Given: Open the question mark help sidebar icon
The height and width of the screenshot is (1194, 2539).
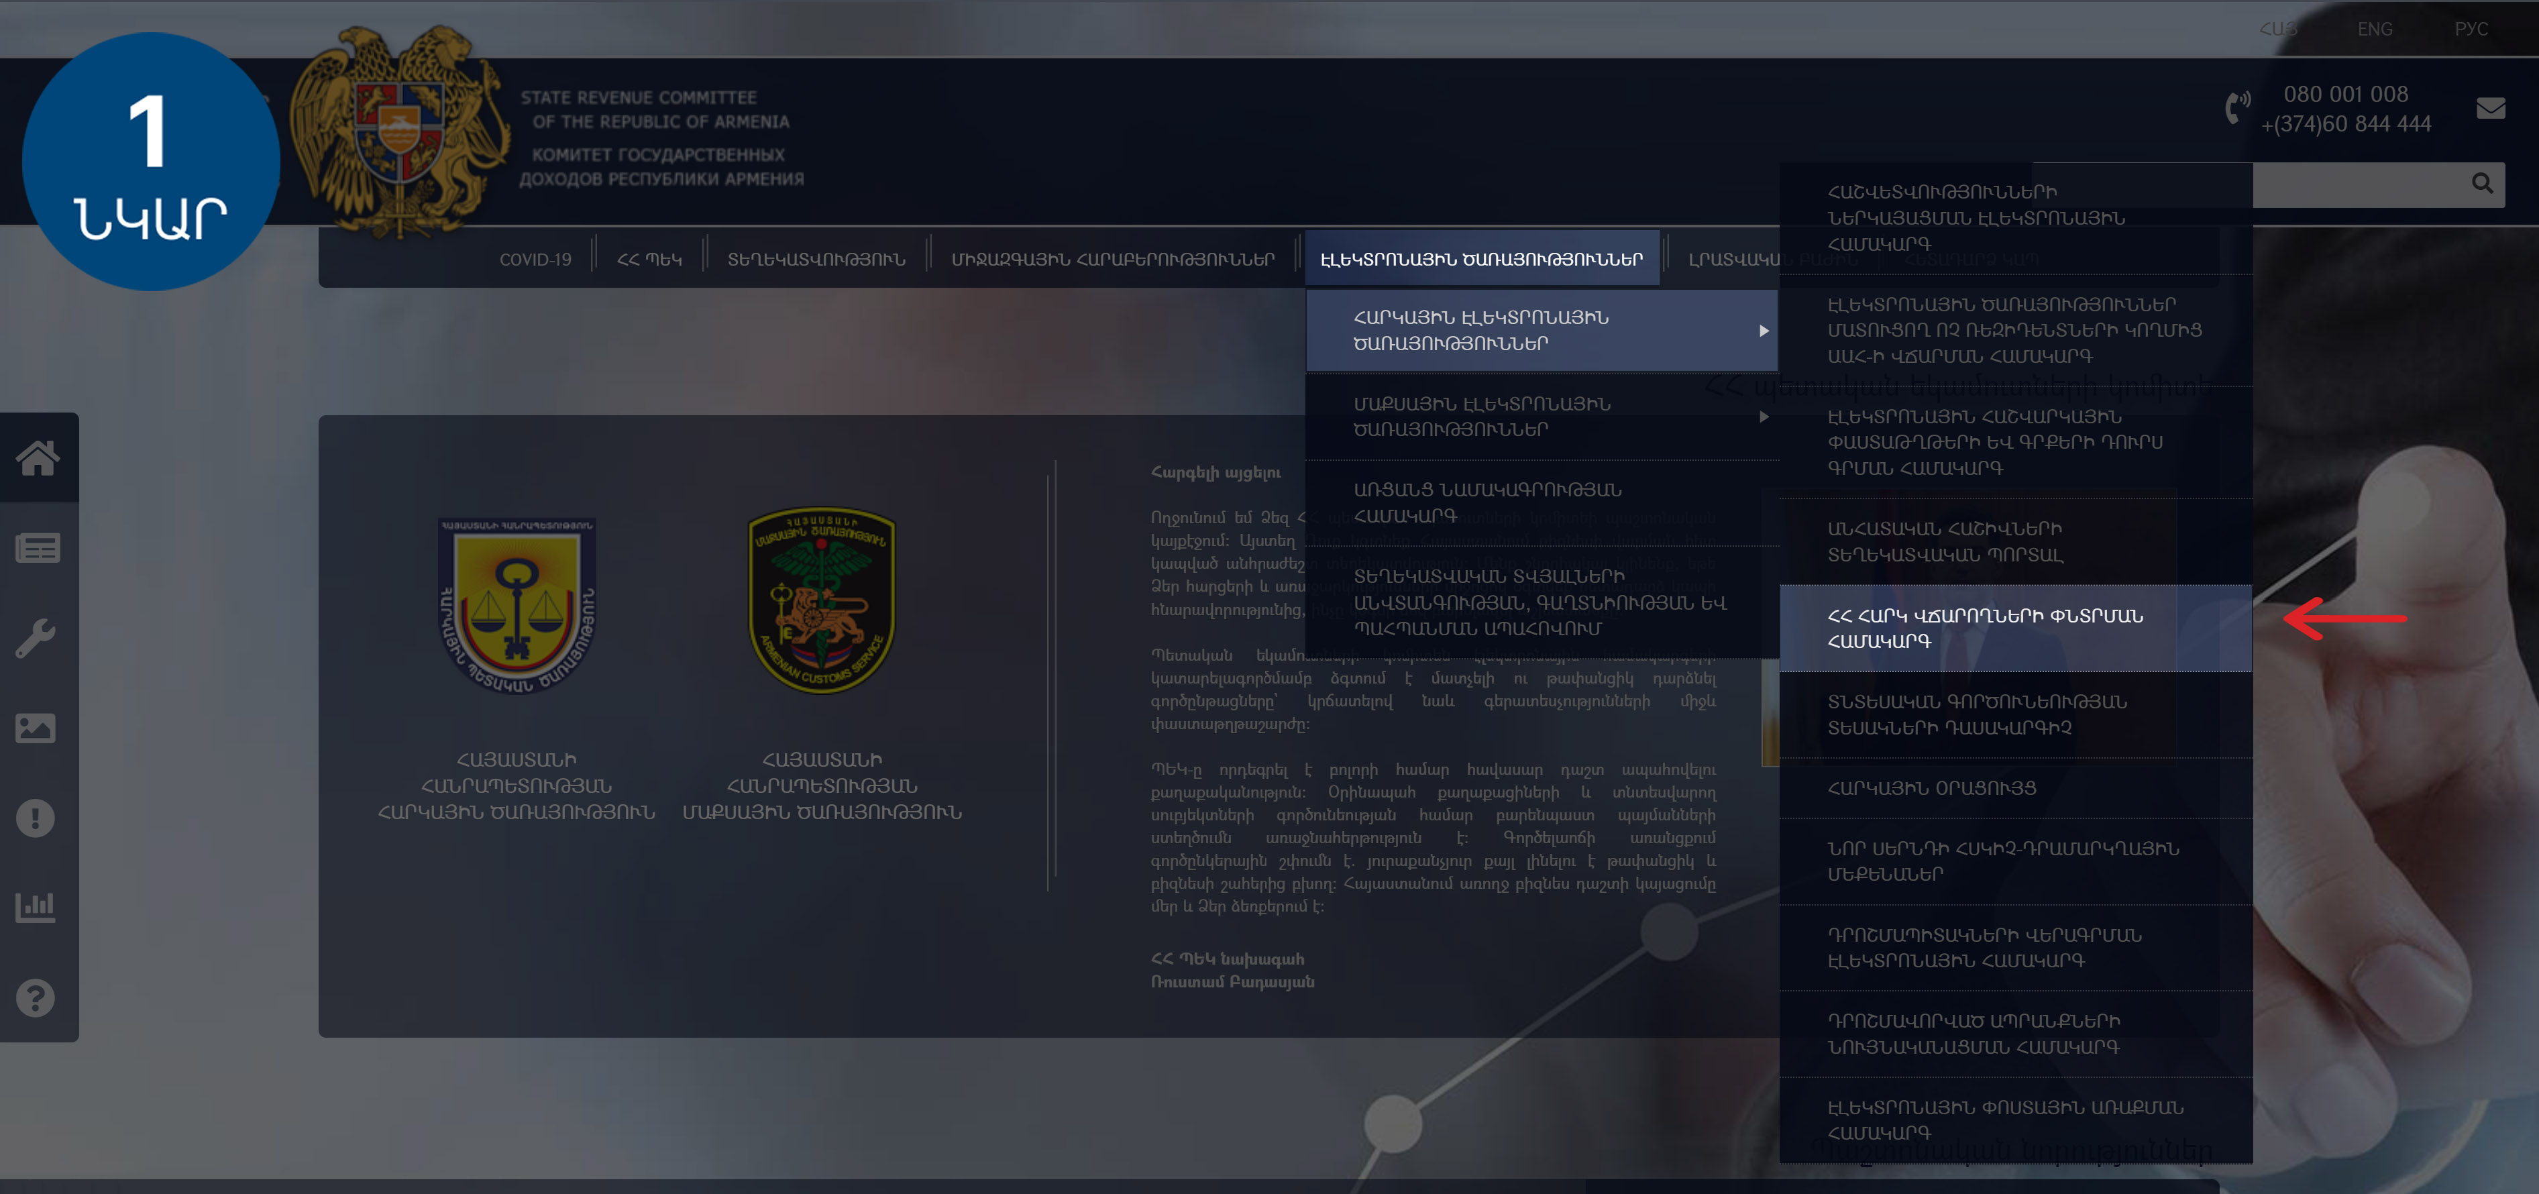Looking at the screenshot, I should click(36, 997).
